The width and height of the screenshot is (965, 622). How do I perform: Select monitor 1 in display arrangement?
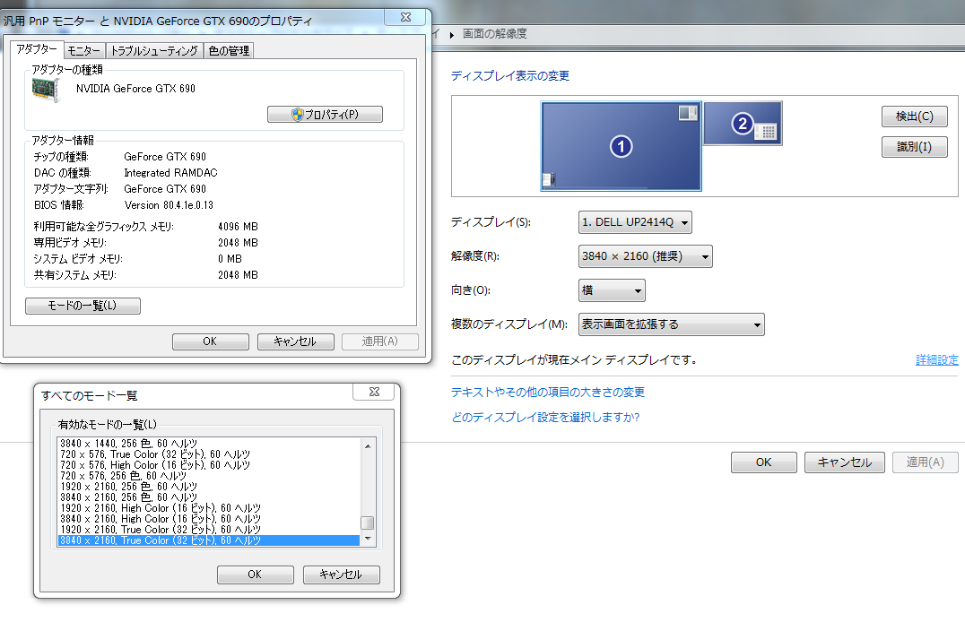(621, 146)
